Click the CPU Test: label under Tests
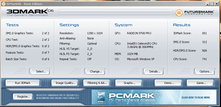Image resolution: width=221 pixels, height=107 pixels. (x=12, y=40)
